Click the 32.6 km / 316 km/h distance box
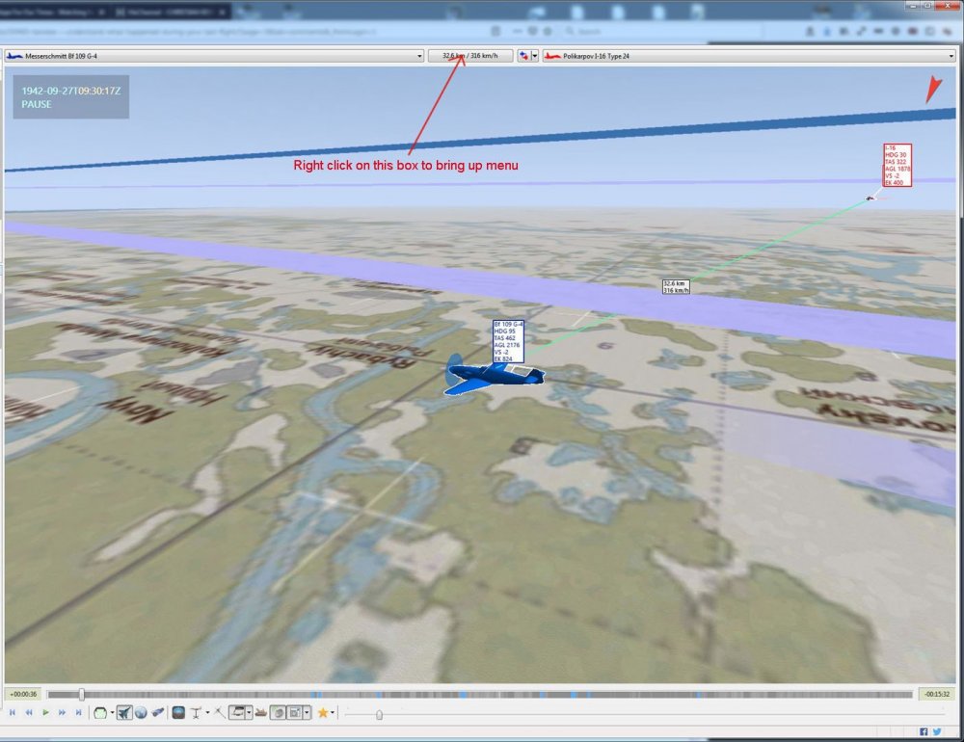964x742 pixels. coord(470,56)
